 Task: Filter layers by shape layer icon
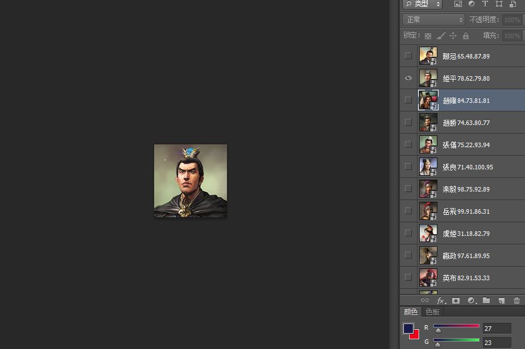(499, 3)
